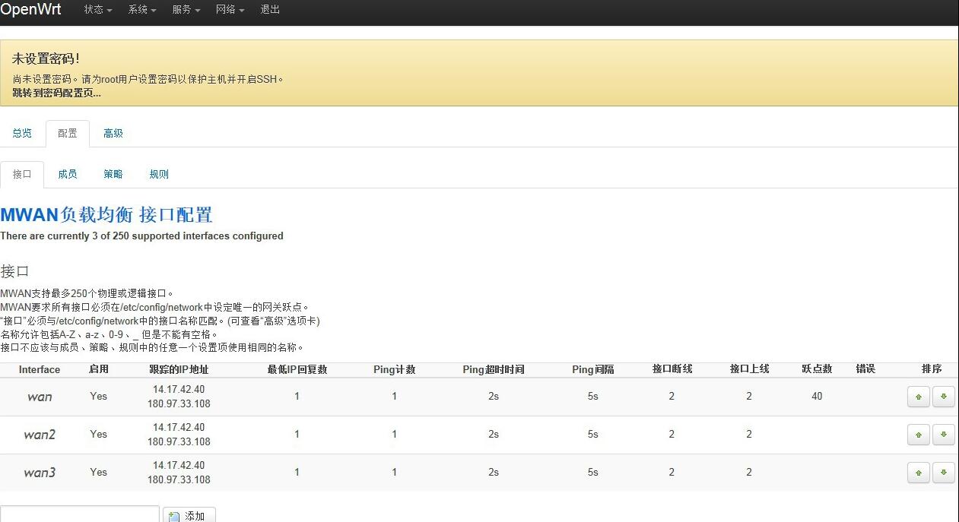Open the 规则 sub-tab

159,174
